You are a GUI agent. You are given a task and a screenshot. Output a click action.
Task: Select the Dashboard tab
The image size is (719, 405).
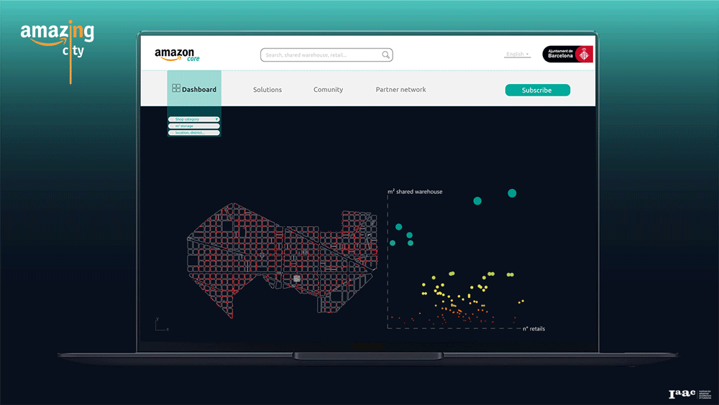198,90
